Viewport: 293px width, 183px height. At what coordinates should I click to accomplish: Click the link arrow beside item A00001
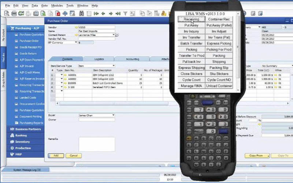[x=66, y=75]
